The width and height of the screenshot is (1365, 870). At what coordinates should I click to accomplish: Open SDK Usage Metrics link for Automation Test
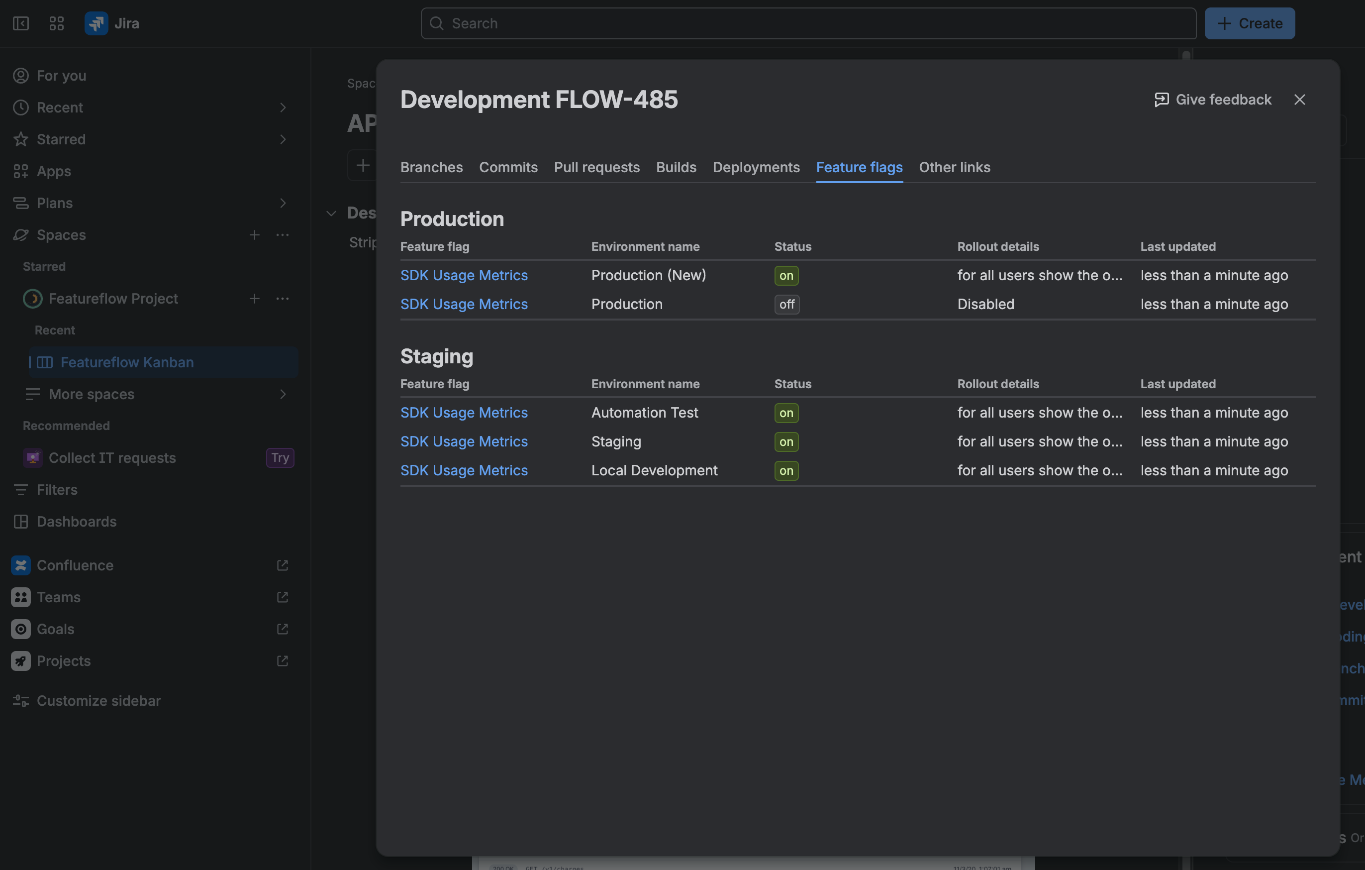464,412
